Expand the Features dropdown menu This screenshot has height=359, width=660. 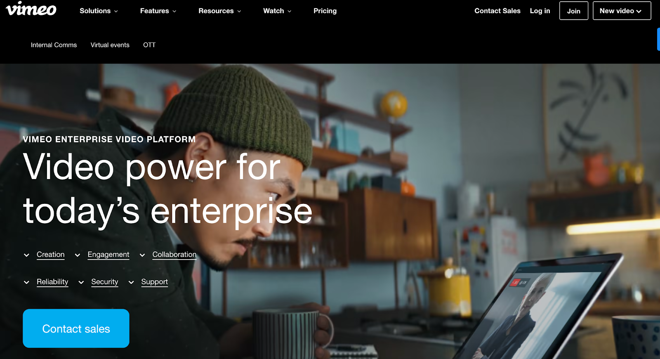[158, 11]
